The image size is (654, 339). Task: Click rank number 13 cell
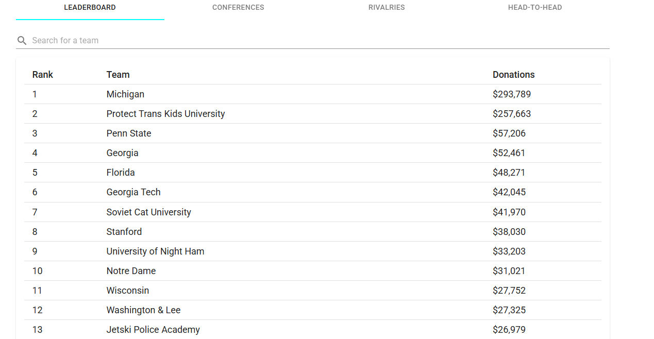coord(37,330)
